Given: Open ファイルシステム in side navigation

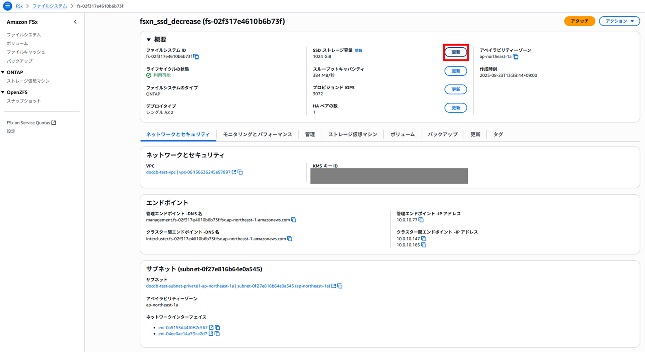Looking at the screenshot, I should [x=24, y=35].
